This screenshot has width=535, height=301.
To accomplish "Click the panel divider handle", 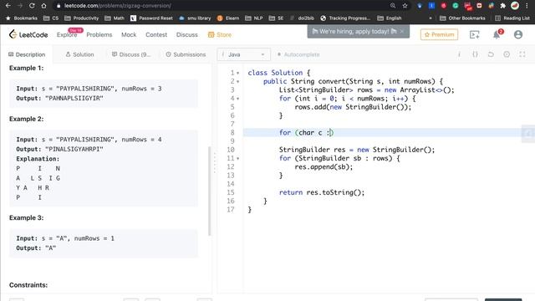I will tap(215, 163).
